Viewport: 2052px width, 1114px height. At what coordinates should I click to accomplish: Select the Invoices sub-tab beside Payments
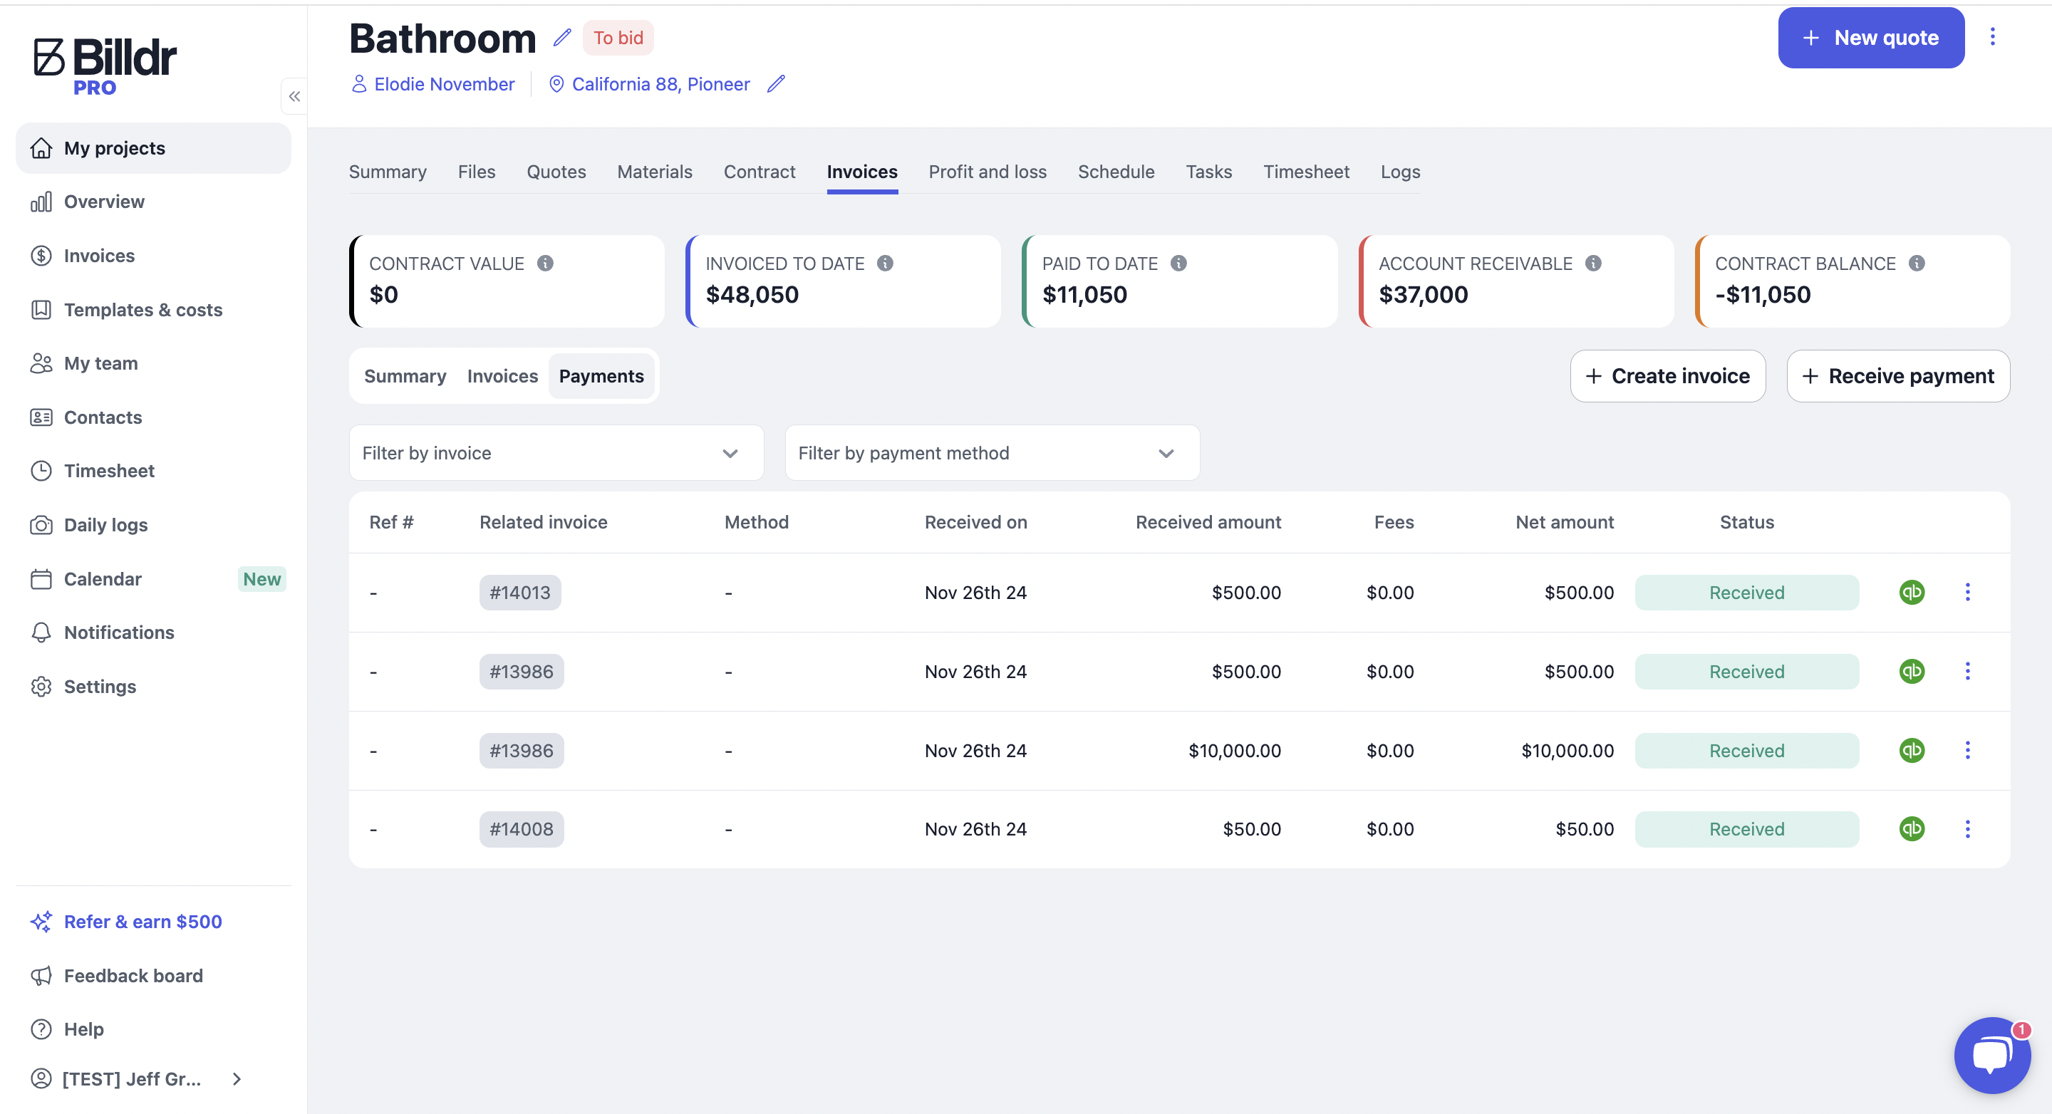(502, 376)
